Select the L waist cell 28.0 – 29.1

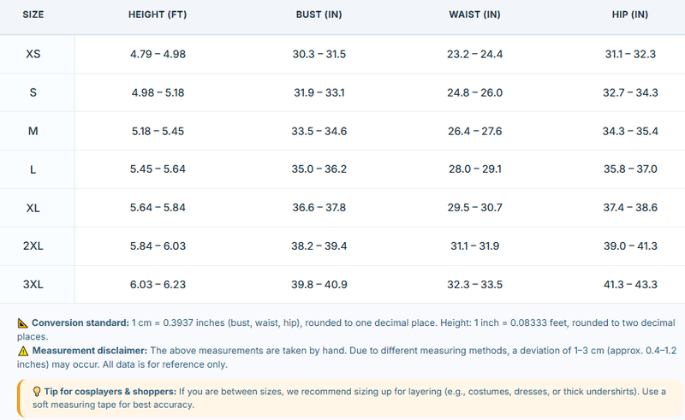475,169
